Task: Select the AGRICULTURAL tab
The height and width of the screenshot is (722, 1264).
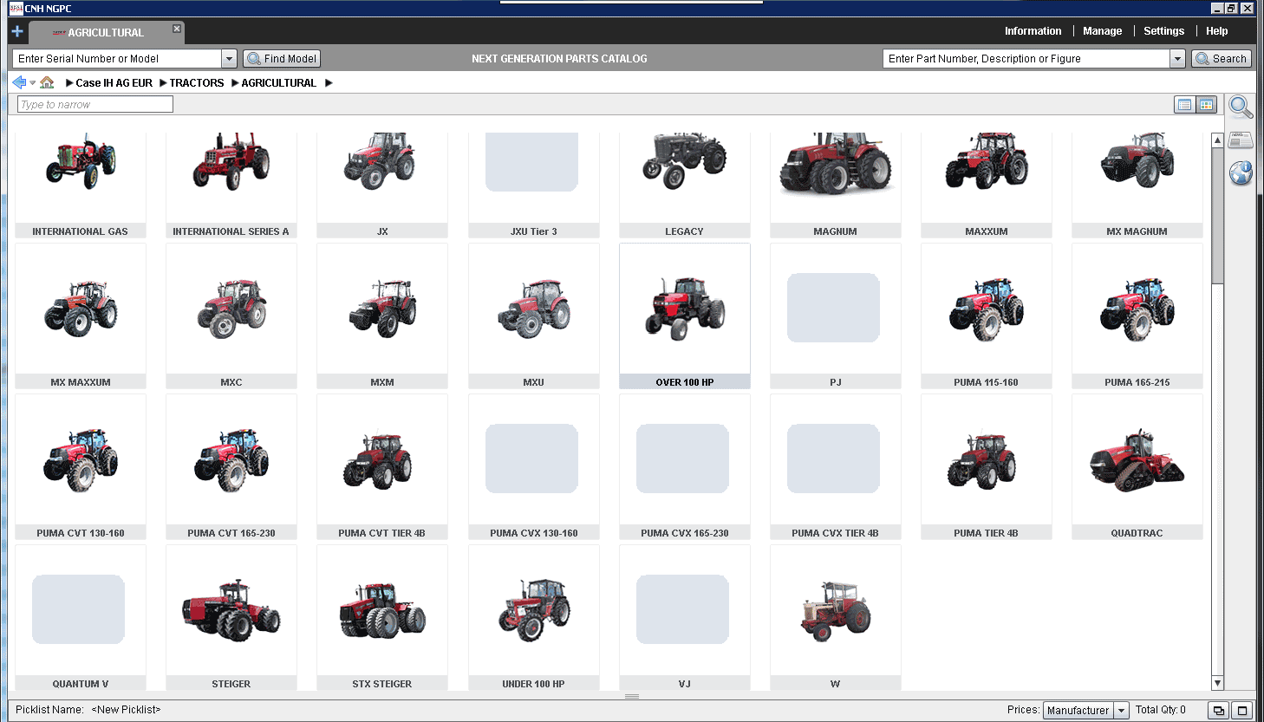Action: tap(106, 33)
